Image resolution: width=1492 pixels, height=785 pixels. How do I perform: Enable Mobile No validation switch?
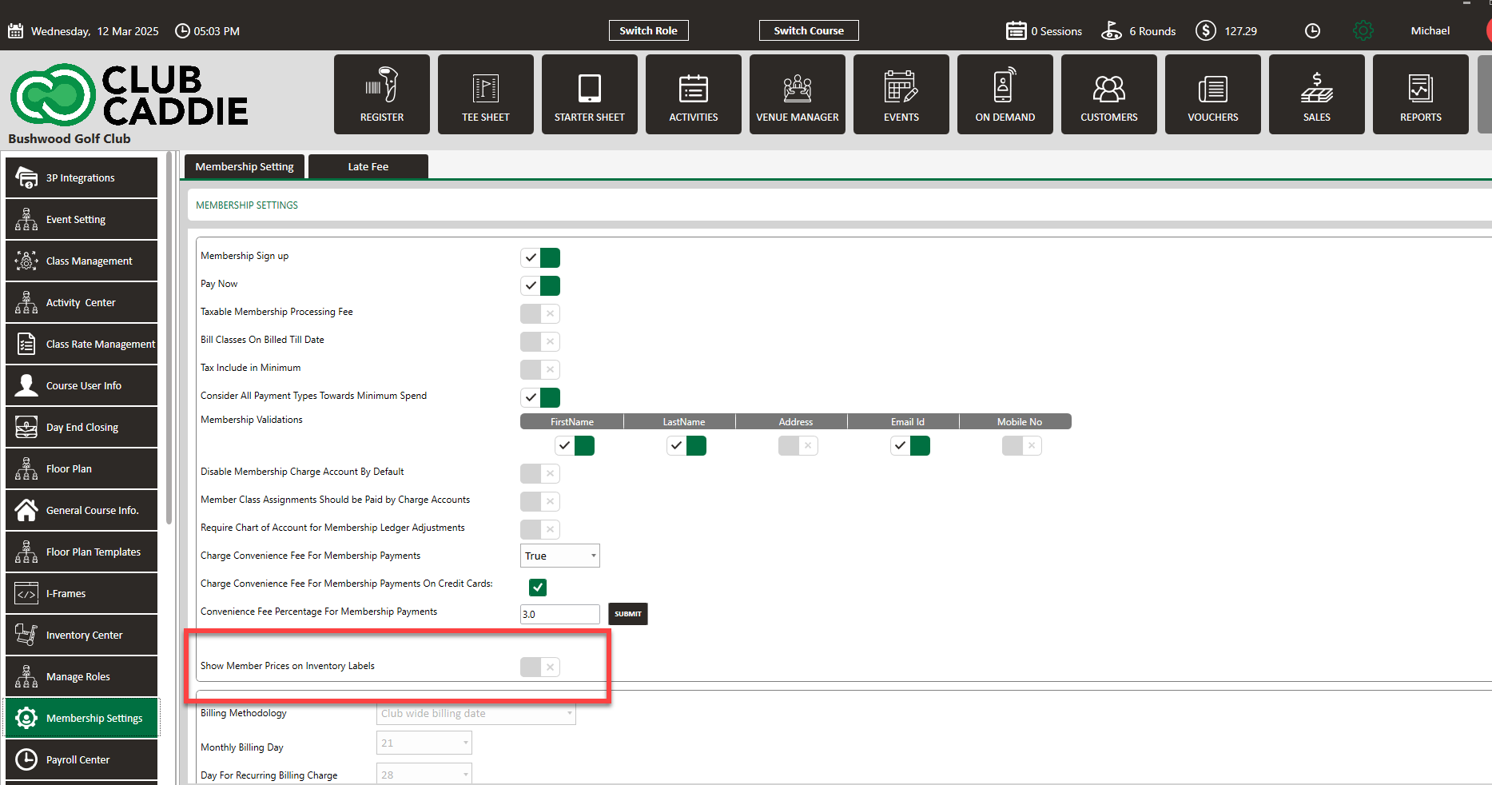1022,445
